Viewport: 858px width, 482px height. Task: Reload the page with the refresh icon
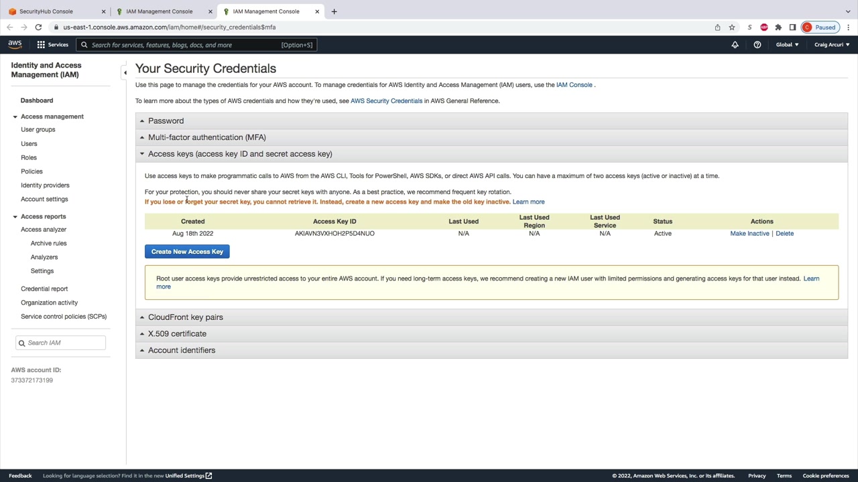(x=38, y=27)
